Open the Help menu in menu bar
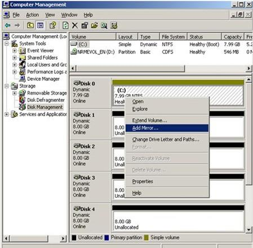This screenshot has height=248, width=253. pyautogui.click(x=88, y=15)
